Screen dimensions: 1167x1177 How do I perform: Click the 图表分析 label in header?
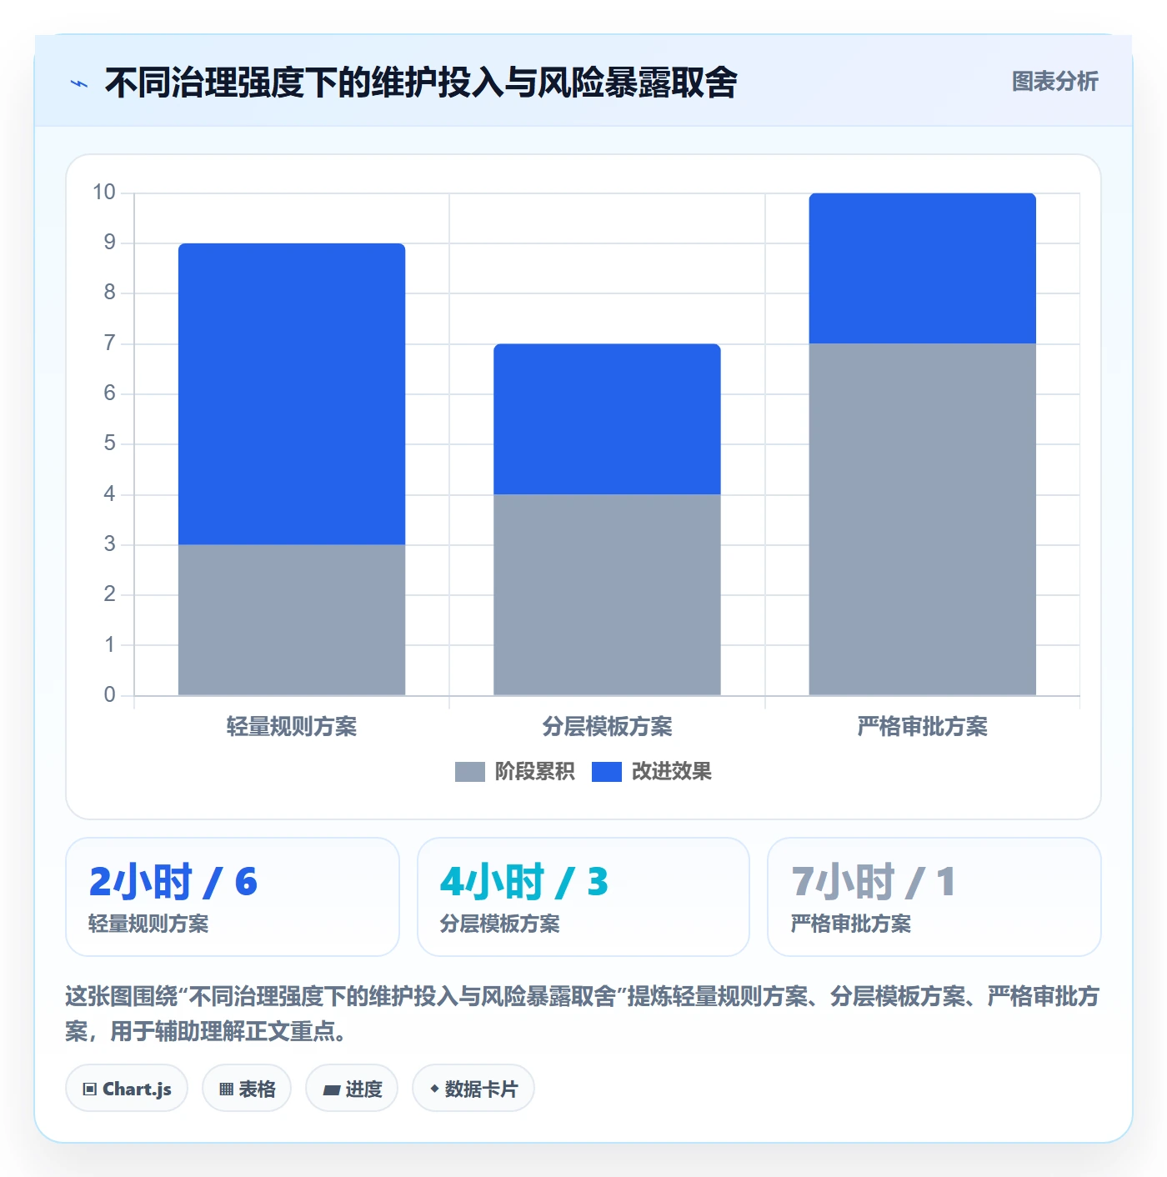1054,82
